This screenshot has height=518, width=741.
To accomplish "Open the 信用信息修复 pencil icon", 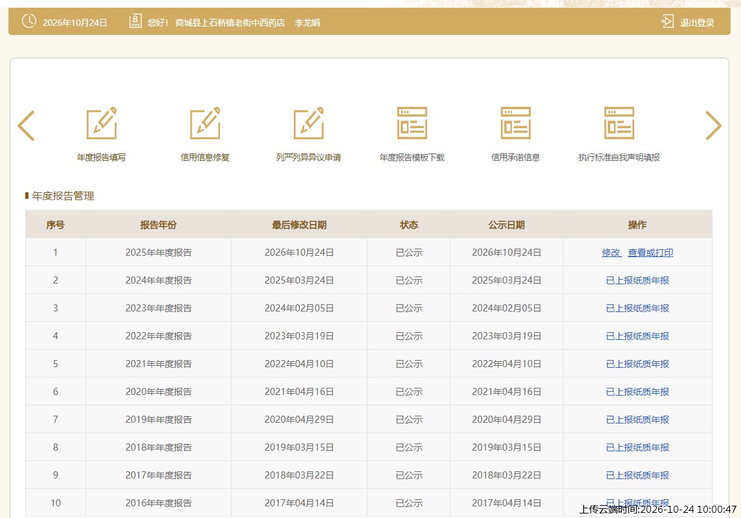I will coord(205,124).
